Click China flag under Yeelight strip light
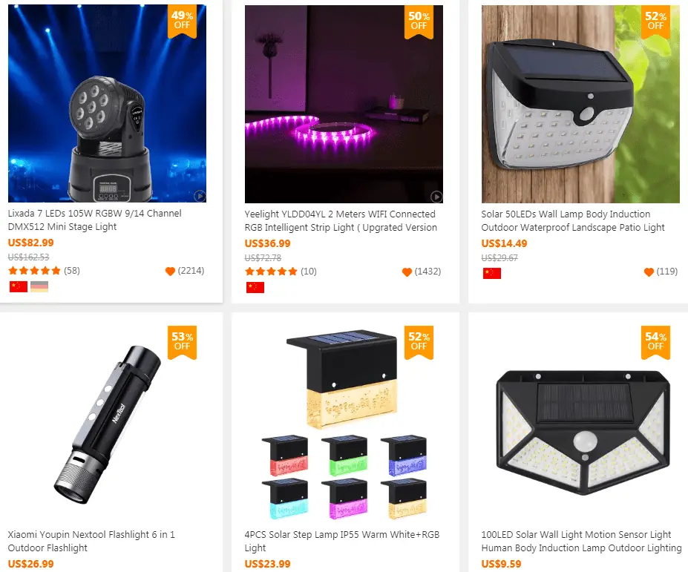 point(255,288)
